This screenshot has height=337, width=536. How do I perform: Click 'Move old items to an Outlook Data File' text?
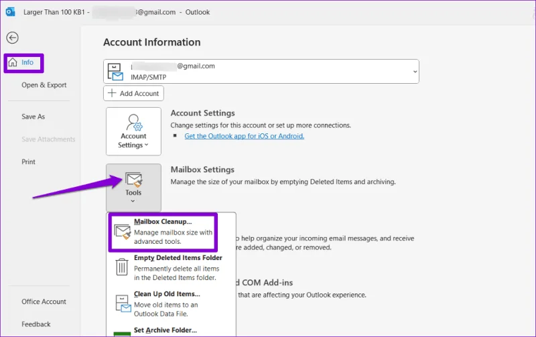tap(165, 310)
